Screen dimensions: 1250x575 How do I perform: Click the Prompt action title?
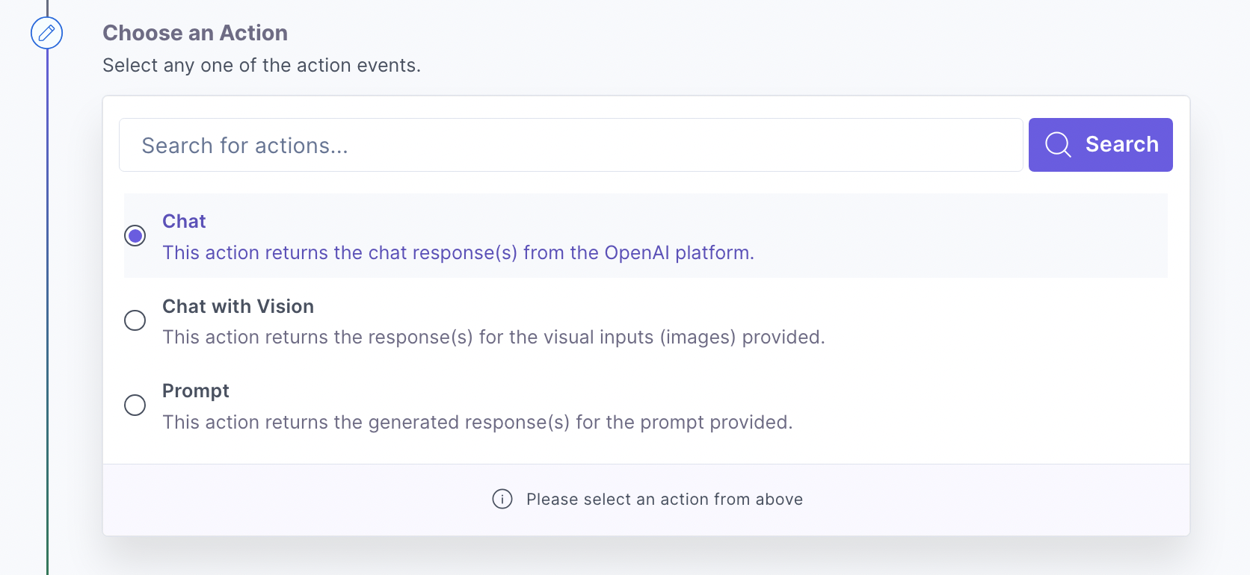click(x=196, y=391)
